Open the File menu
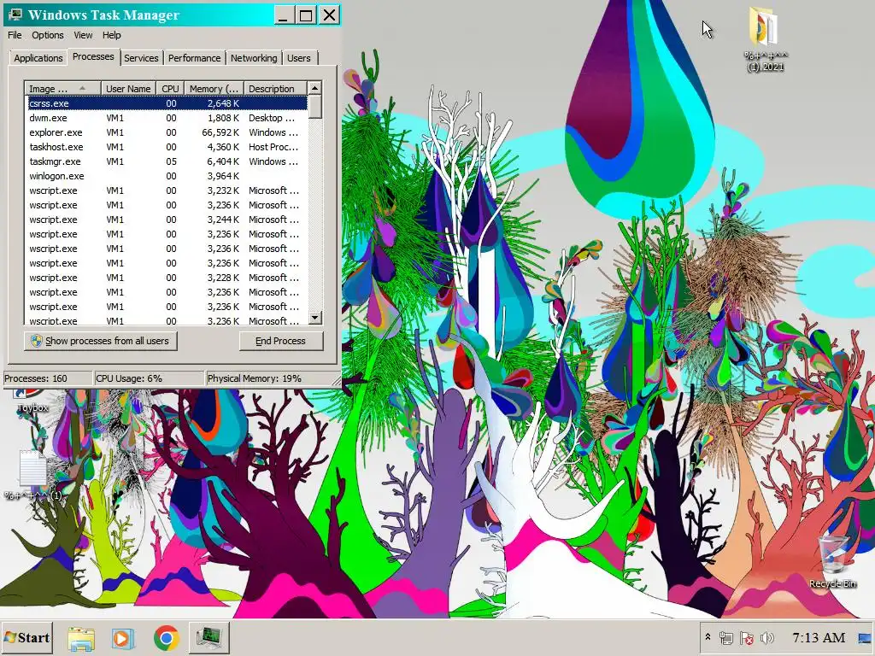This screenshot has height=656, width=875. pyautogui.click(x=15, y=35)
